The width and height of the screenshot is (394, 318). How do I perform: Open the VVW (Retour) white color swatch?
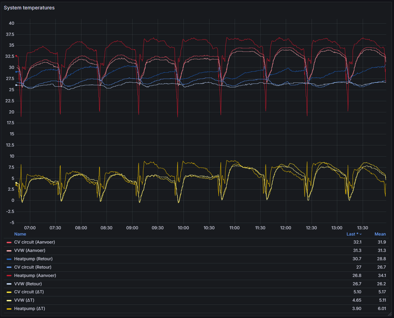coord(9,284)
